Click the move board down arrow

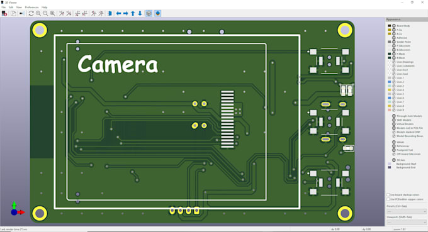pos(140,13)
